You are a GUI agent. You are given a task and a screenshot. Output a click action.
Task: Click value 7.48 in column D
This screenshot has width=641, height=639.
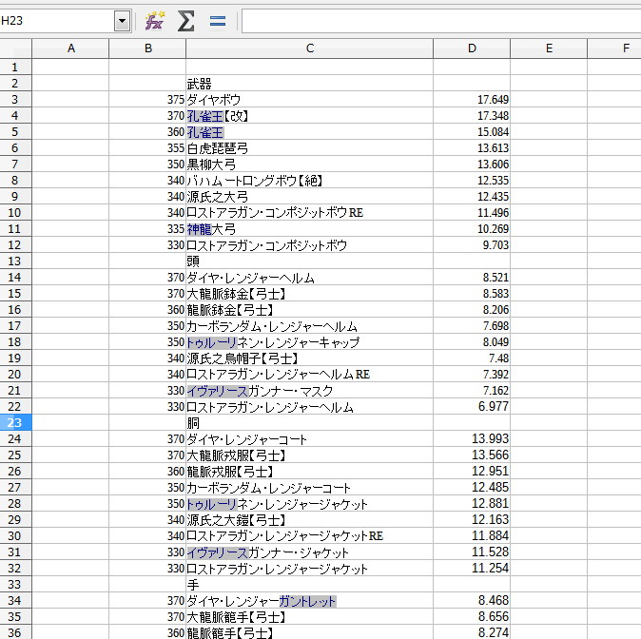click(x=498, y=358)
